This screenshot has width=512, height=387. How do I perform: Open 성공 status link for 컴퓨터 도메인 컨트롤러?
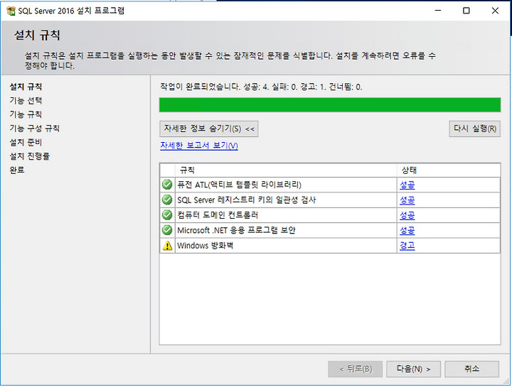pos(407,215)
